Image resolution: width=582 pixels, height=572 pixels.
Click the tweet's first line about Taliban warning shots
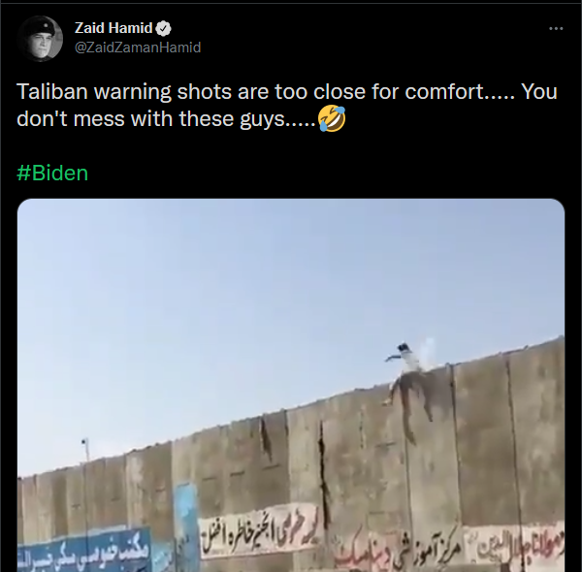click(x=286, y=91)
